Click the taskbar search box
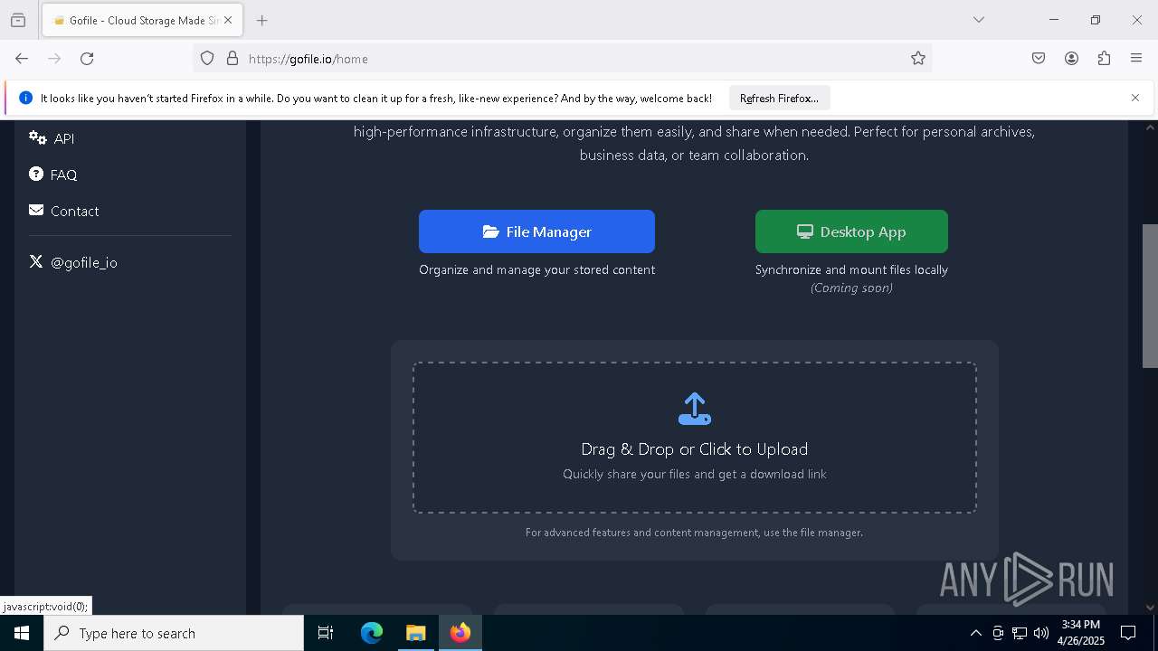 click(174, 633)
